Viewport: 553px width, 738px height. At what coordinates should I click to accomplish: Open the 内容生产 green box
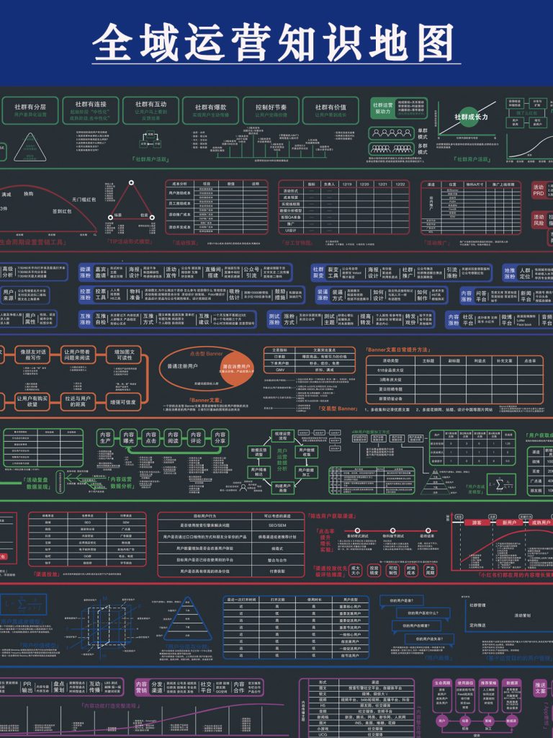106,439
